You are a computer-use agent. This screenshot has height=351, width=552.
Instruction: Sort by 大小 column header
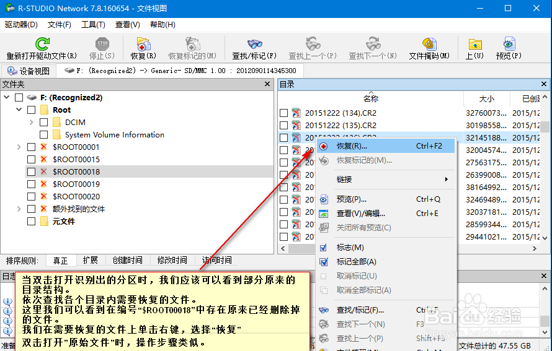point(487,98)
